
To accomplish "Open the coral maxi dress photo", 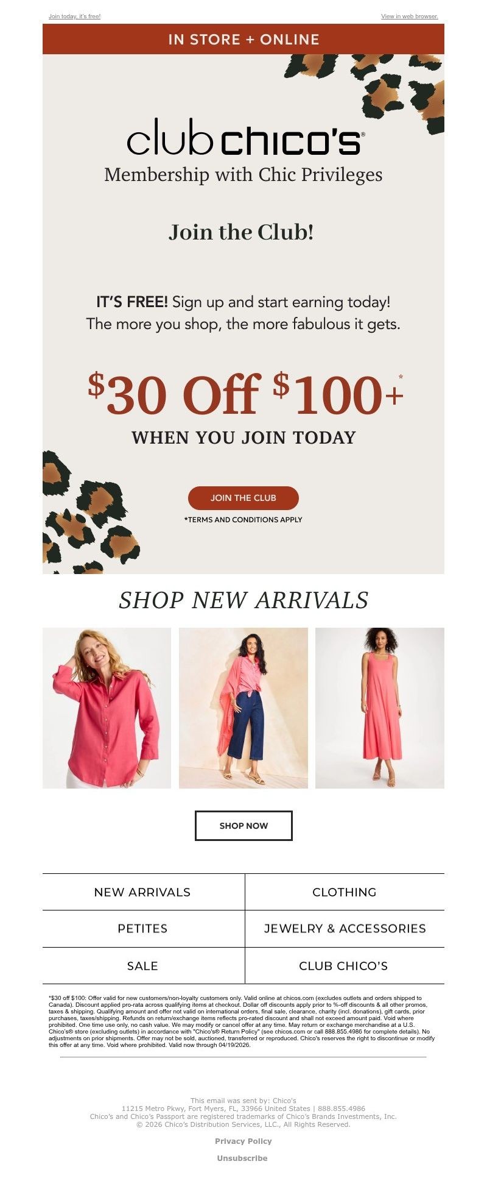I will 380,708.
